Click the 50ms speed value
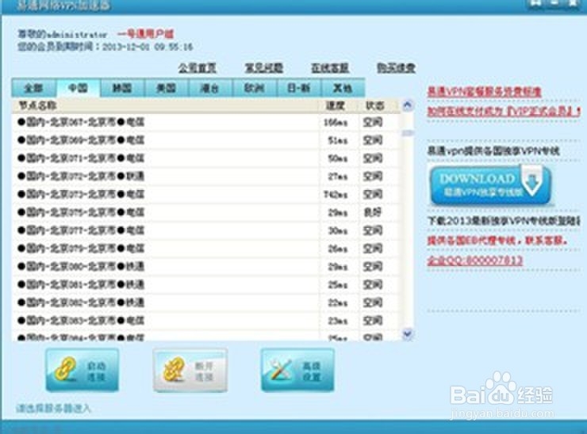 point(338,158)
